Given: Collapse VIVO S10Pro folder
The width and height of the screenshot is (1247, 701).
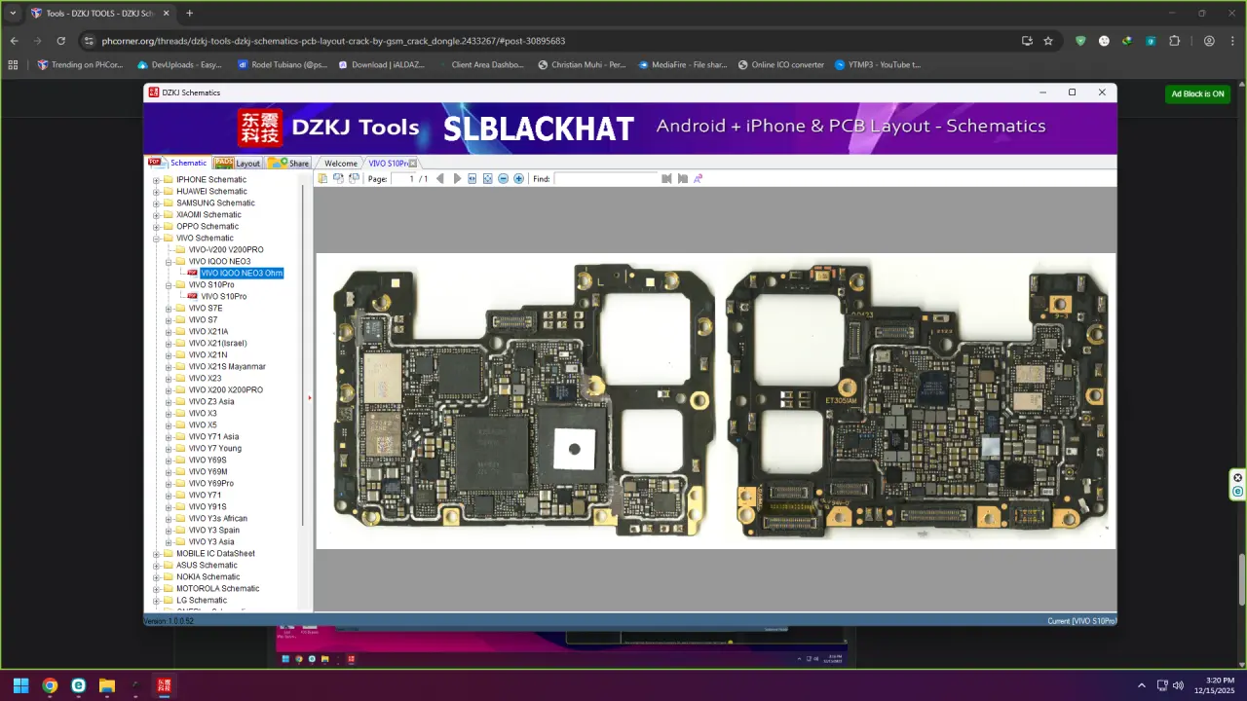Looking at the screenshot, I should pyautogui.click(x=169, y=285).
